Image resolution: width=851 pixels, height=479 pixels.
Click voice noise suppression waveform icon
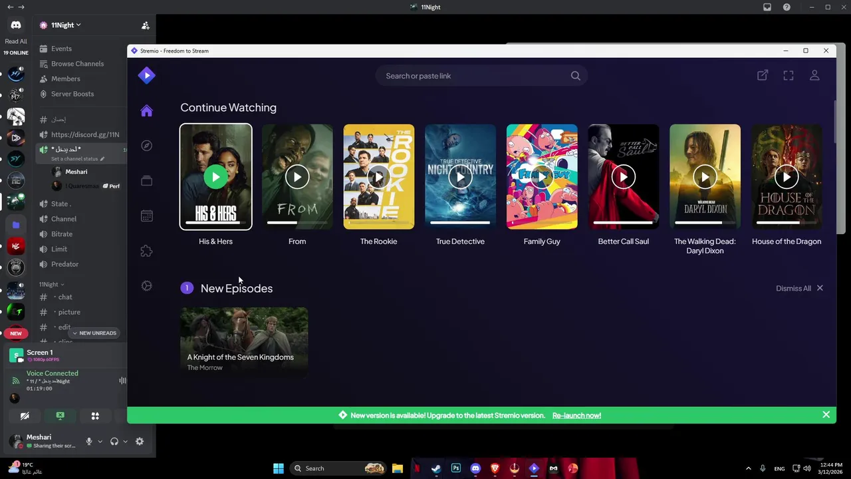[122, 381]
